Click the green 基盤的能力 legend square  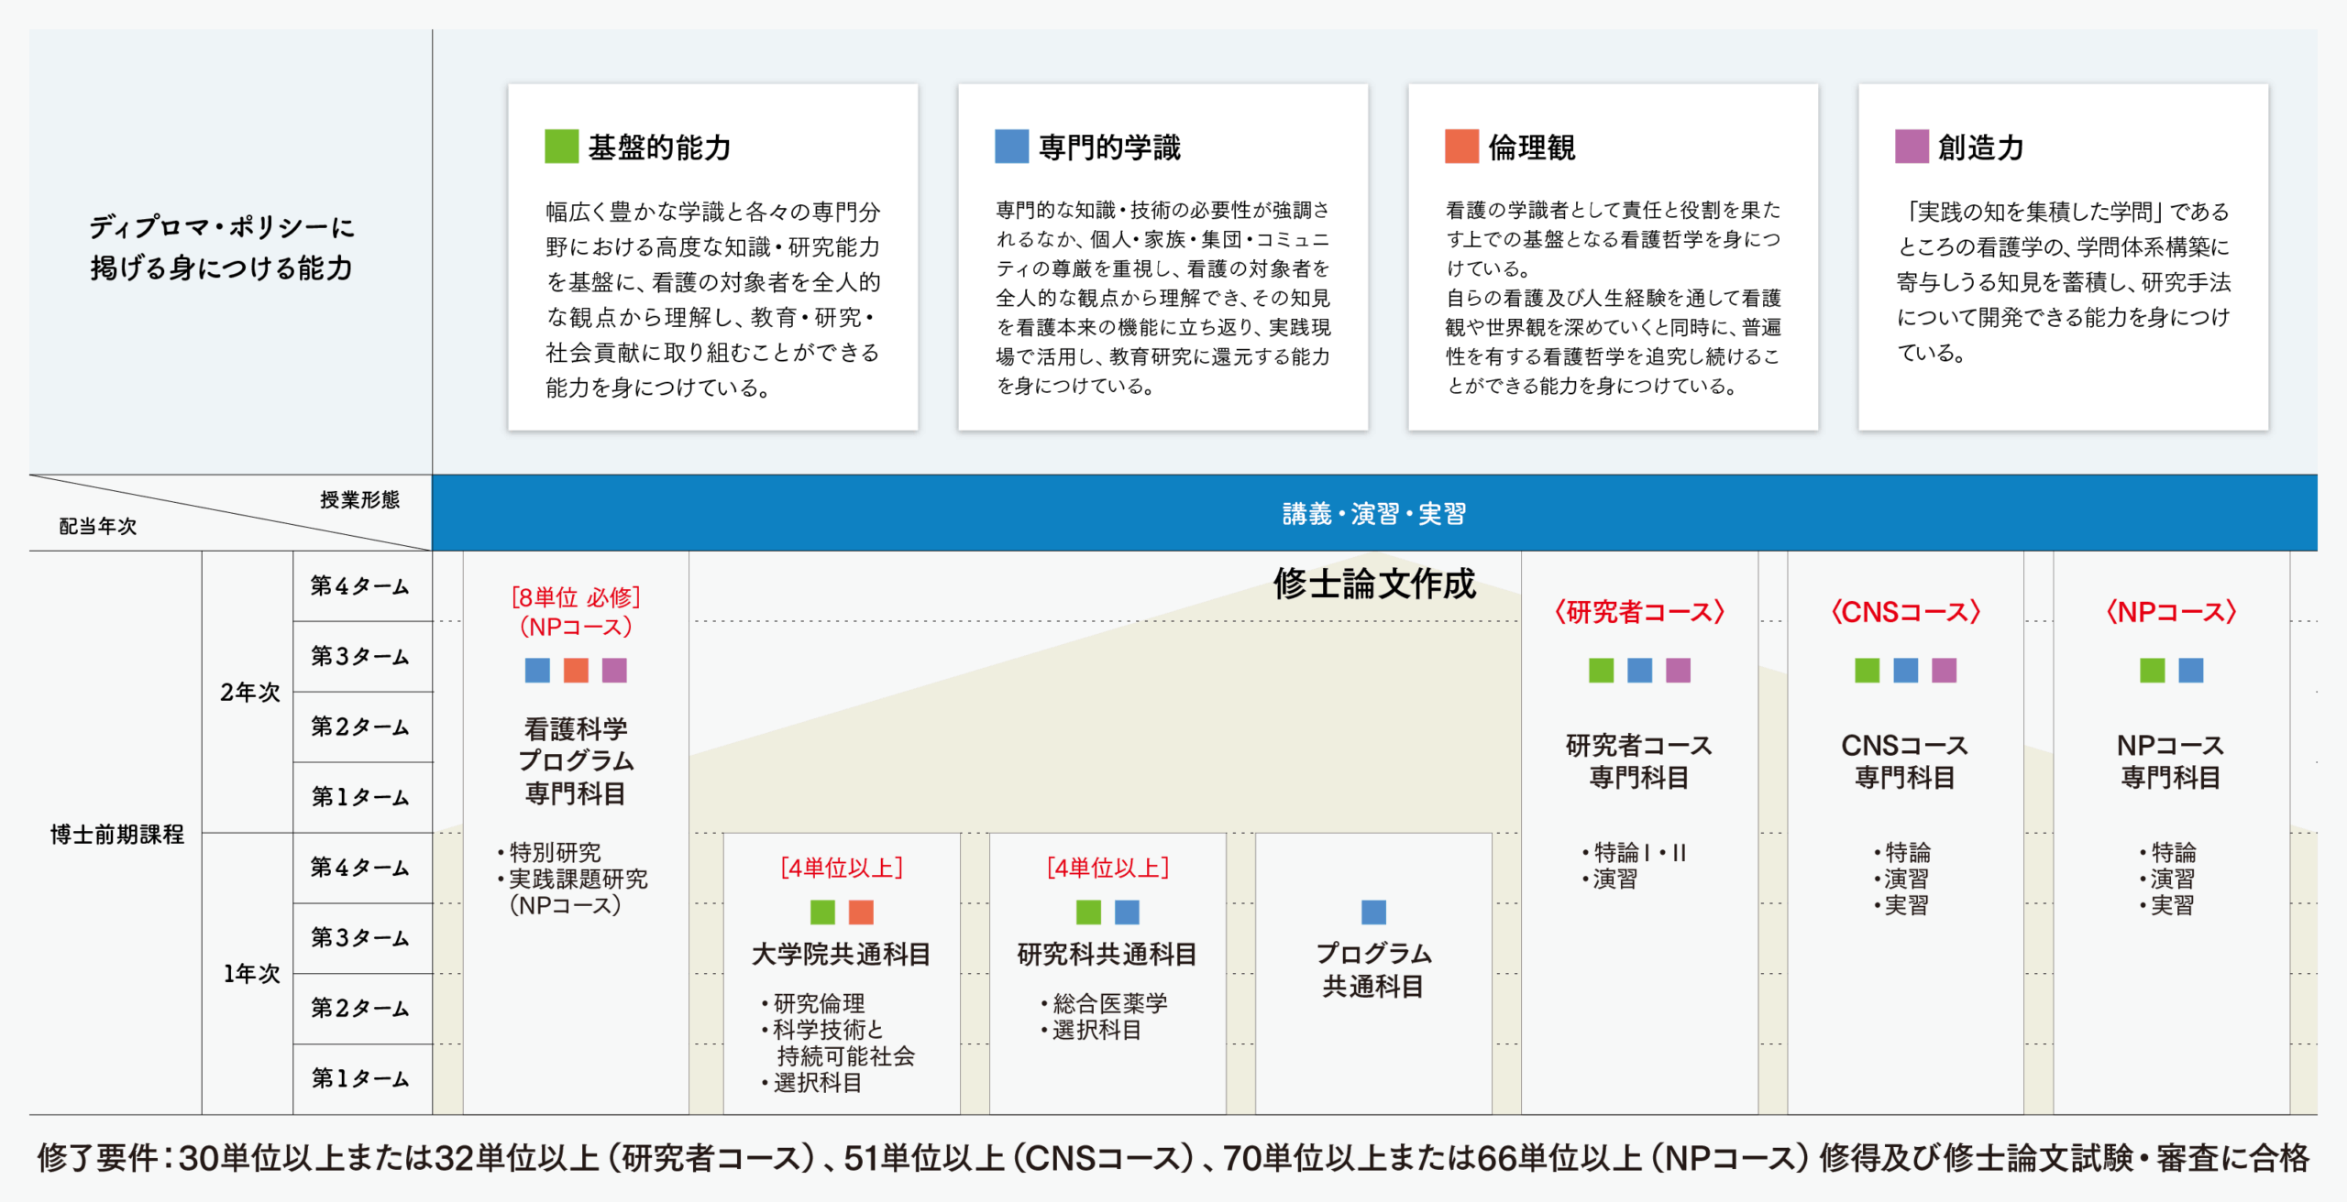[x=561, y=147]
